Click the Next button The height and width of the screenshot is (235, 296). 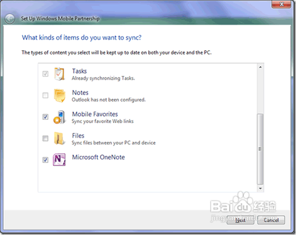240,220
